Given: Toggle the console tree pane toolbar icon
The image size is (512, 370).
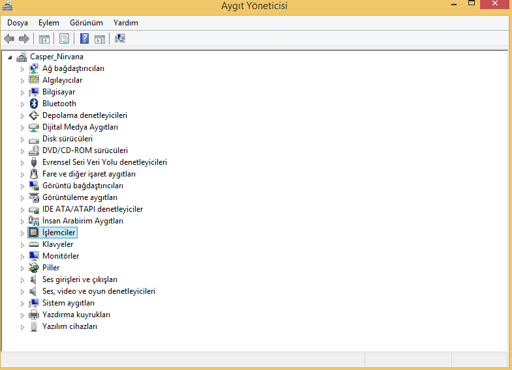Looking at the screenshot, I should tap(44, 39).
